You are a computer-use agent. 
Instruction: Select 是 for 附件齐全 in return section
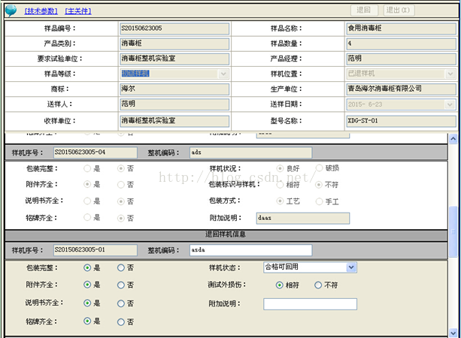click(87, 285)
